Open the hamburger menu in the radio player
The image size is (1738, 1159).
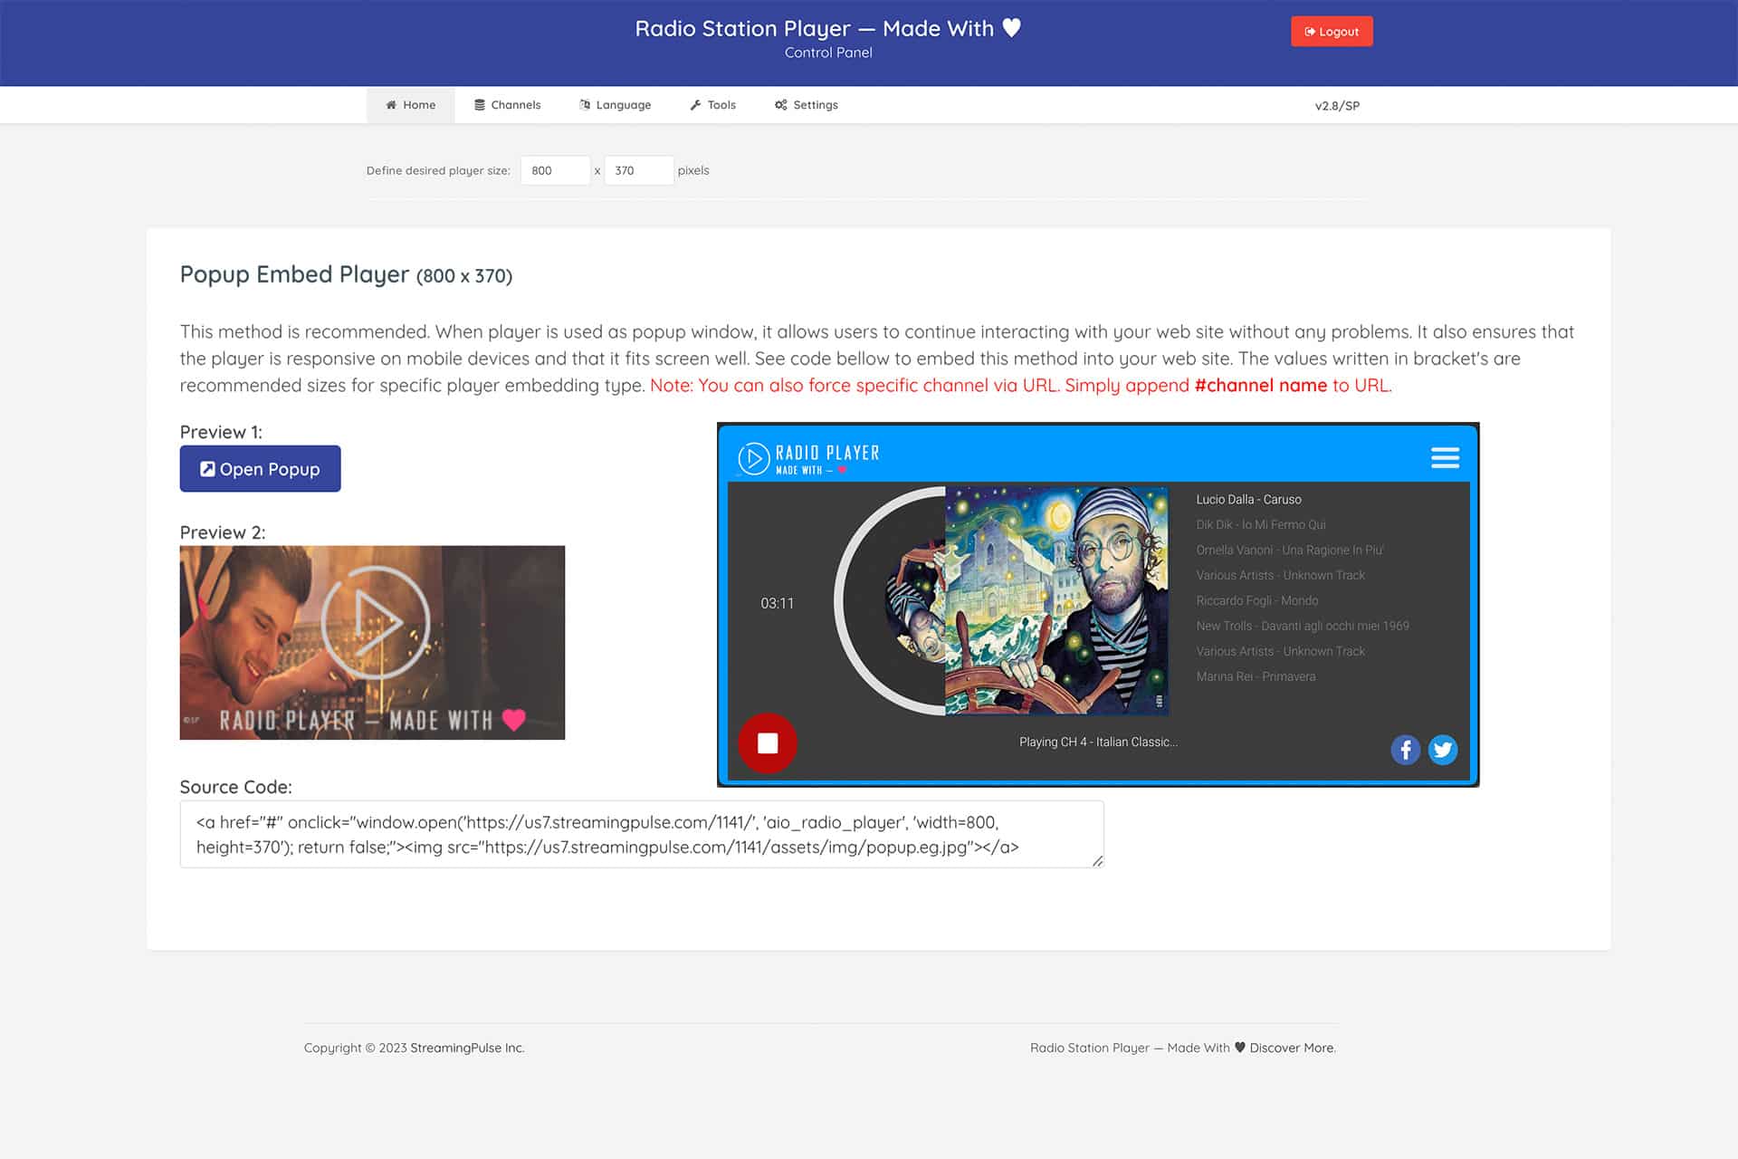[1445, 457]
